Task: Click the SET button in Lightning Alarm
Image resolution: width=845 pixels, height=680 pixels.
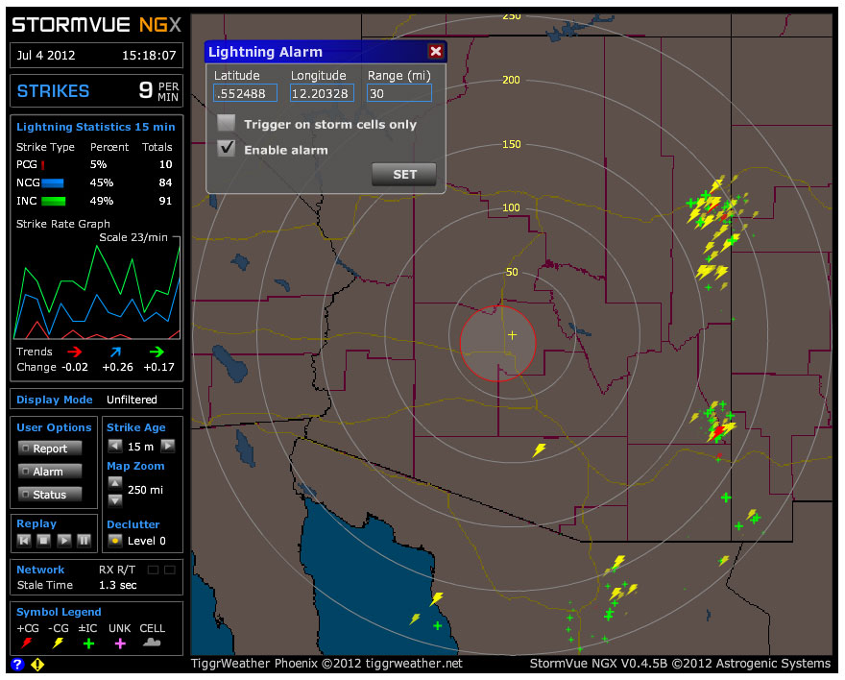Action: [404, 175]
